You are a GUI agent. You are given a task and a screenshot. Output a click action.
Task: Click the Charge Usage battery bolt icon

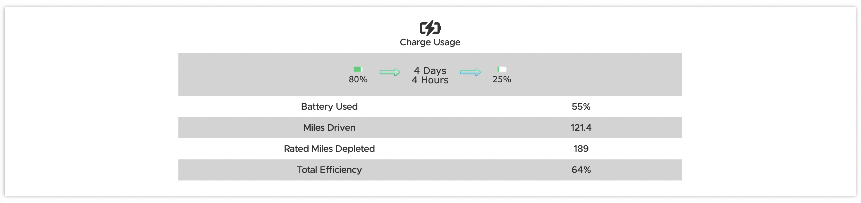430,28
